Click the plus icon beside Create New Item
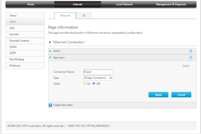This screenshot has width=201, height=134. [51, 105]
